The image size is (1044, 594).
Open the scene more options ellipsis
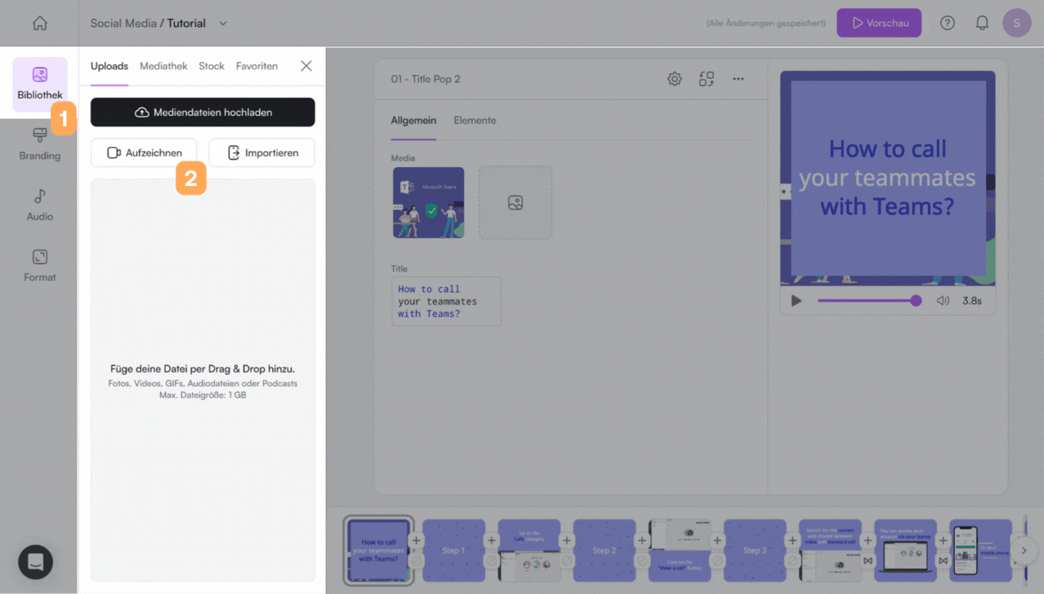tap(738, 79)
